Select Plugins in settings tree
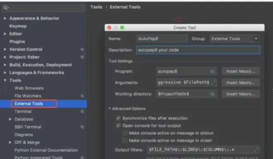This screenshot has height=159, width=273. pos(17,41)
